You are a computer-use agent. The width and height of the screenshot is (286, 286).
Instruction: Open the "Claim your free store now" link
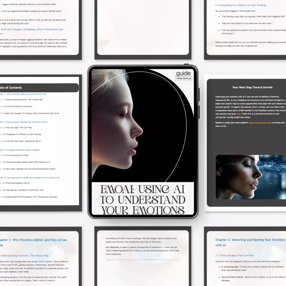point(260,122)
